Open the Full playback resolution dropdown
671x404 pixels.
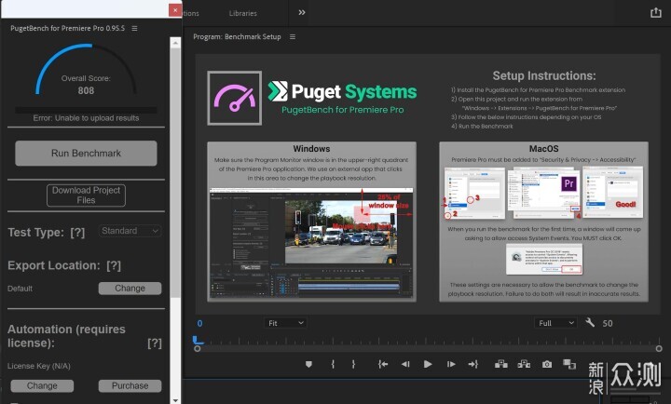[555, 323]
